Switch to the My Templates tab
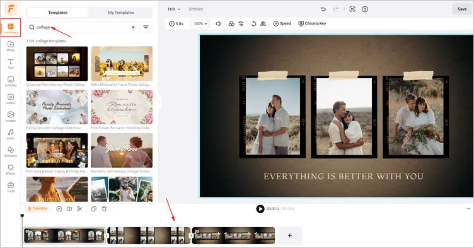 [x=121, y=13]
